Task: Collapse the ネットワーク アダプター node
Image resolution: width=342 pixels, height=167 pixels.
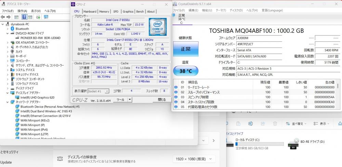Action: (8, 102)
